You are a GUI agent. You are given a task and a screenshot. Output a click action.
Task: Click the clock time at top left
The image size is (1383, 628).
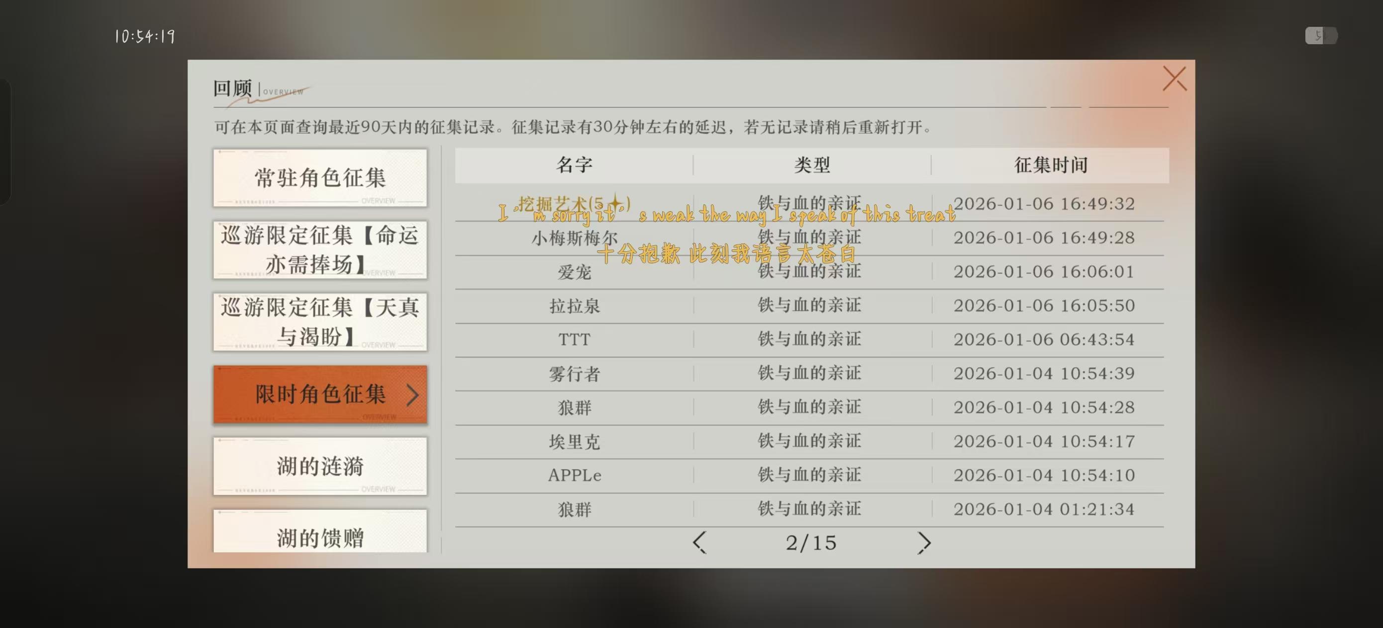point(144,36)
